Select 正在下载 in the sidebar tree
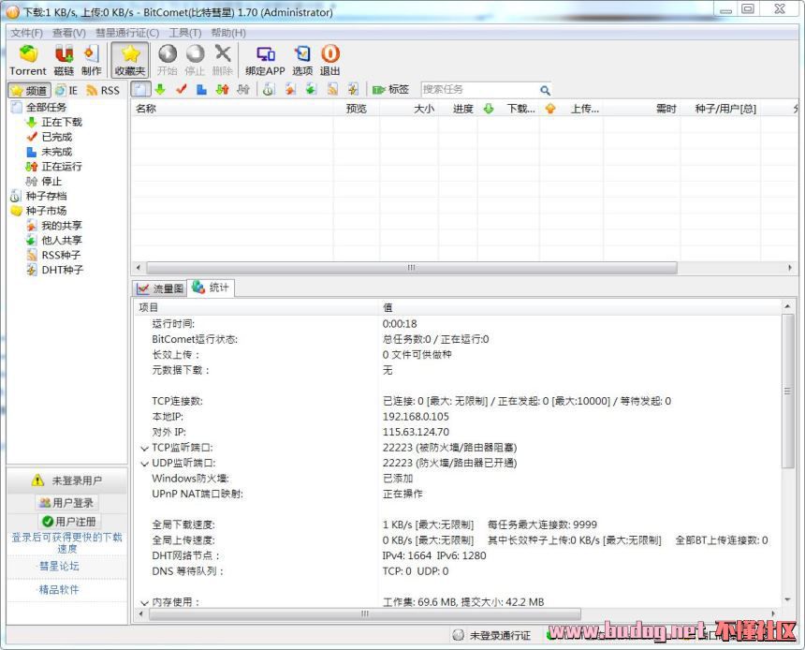 pos(62,123)
